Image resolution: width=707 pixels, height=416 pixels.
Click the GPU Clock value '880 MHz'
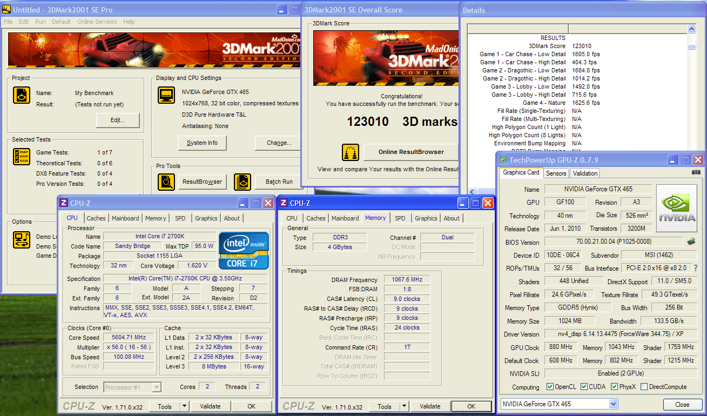pyautogui.click(x=561, y=347)
